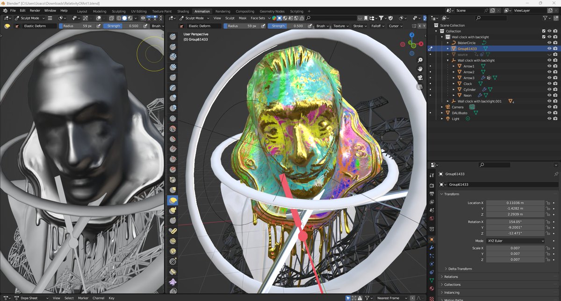Viewport: 561px width, 301px height.
Task: Switch to the Sculpting workspace tab
Action: (x=118, y=11)
